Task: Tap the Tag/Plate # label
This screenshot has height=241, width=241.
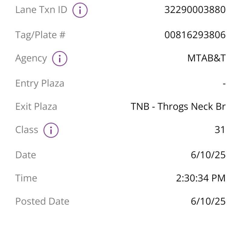Action: 40,35
